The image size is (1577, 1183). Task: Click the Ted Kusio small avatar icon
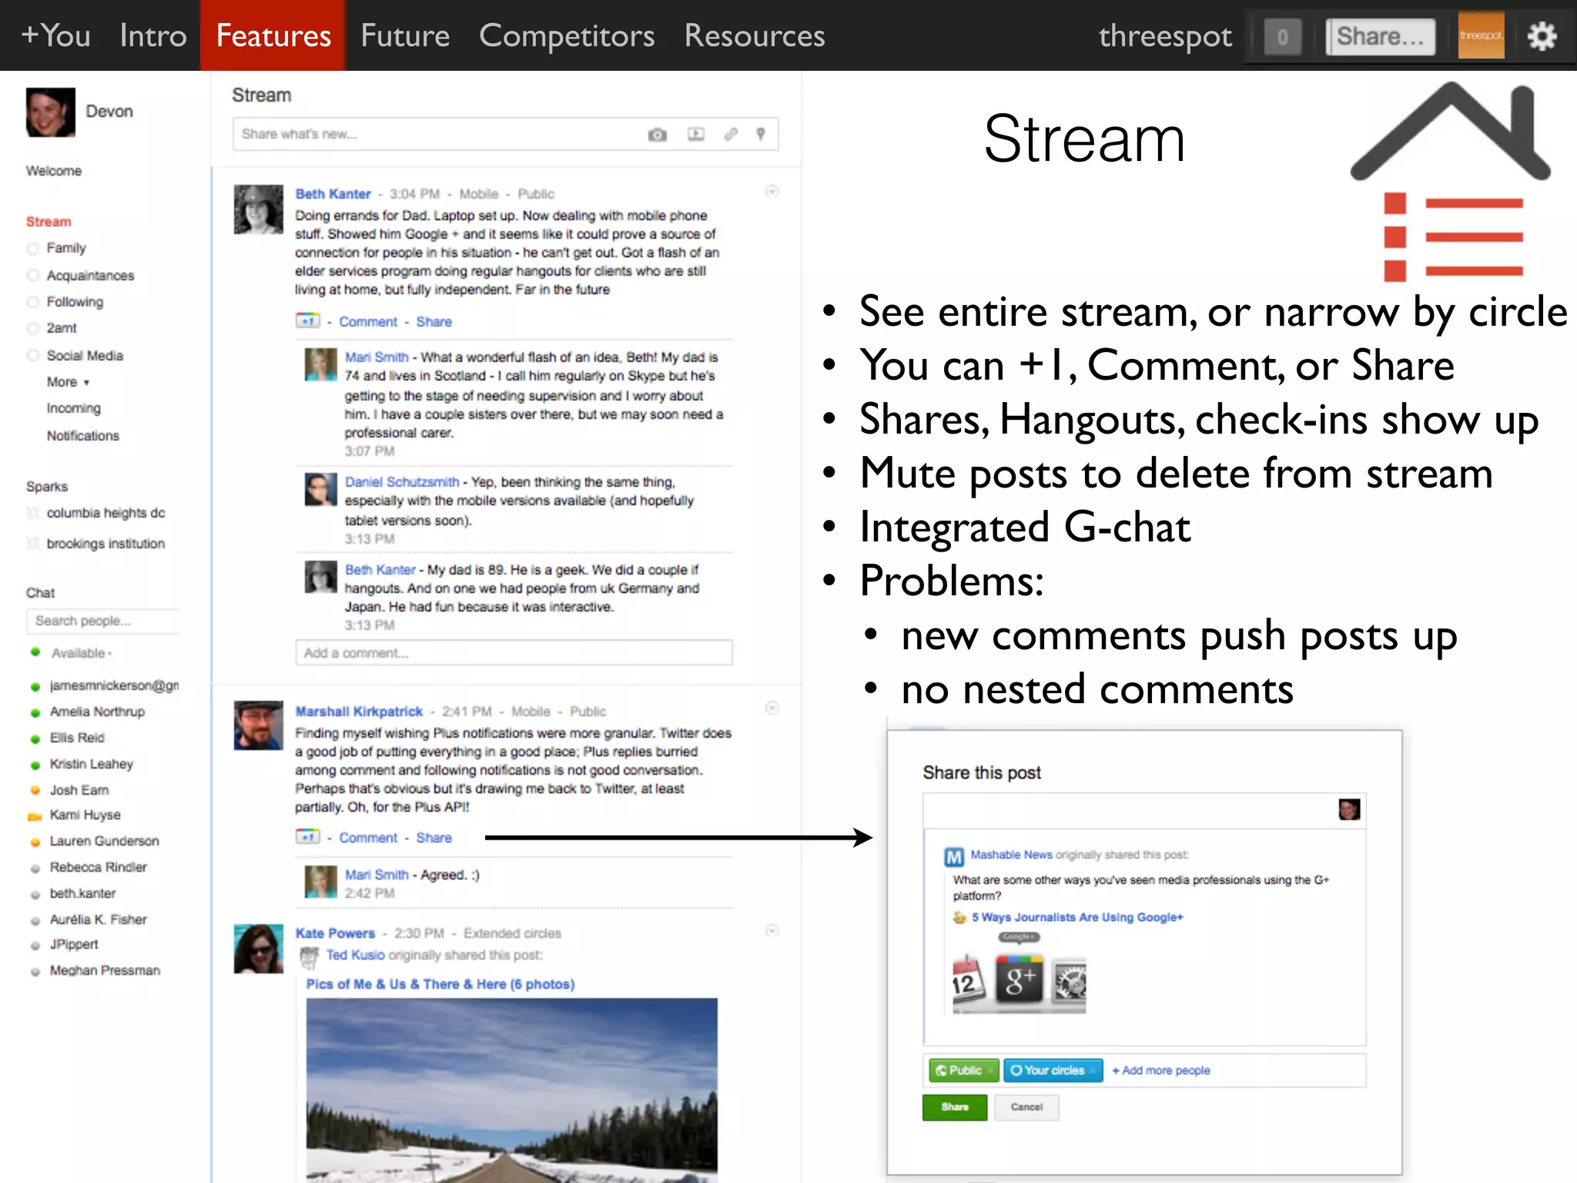pyautogui.click(x=310, y=957)
